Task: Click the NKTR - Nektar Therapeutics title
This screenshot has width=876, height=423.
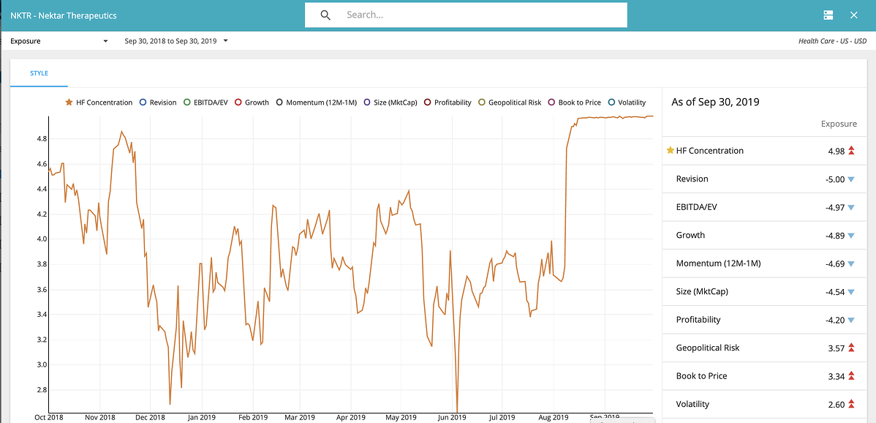Action: click(x=63, y=15)
